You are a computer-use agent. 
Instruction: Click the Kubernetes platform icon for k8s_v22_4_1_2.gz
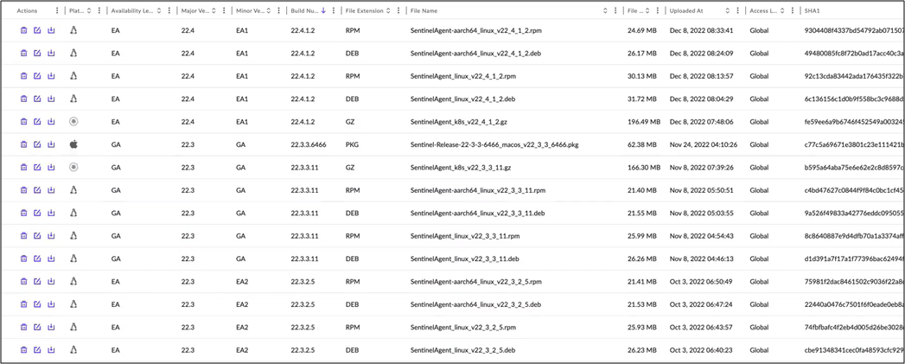click(73, 122)
